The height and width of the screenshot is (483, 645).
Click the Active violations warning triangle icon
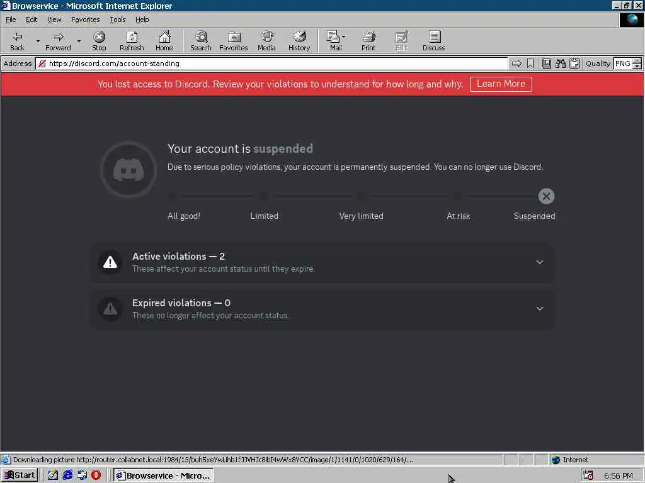pyautogui.click(x=110, y=262)
